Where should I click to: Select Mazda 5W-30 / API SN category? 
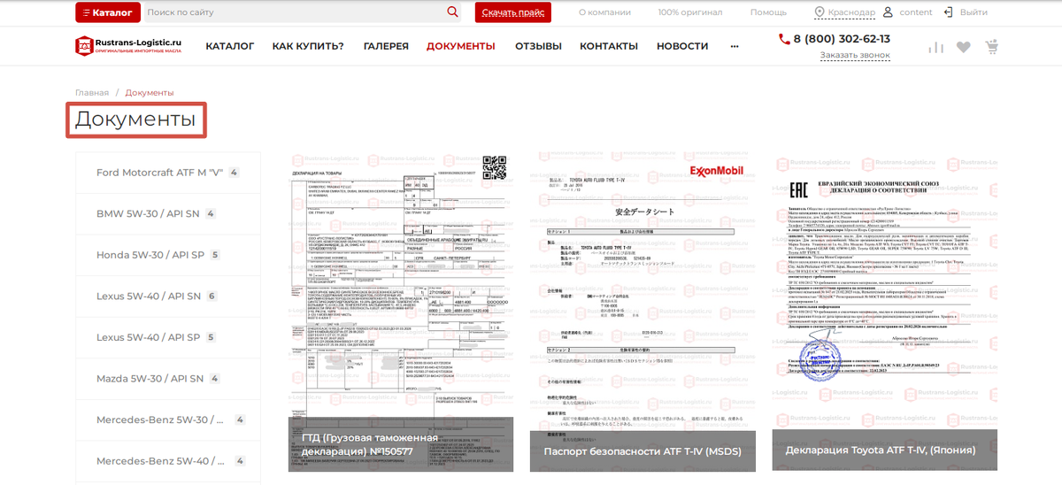pos(168,379)
